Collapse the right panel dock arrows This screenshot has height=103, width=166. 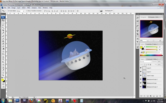[x=162, y=14]
